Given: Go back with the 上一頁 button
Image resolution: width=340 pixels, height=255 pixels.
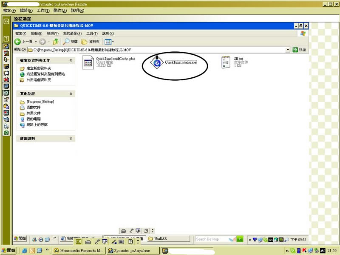Looking at the screenshot, I should [x=23, y=42].
